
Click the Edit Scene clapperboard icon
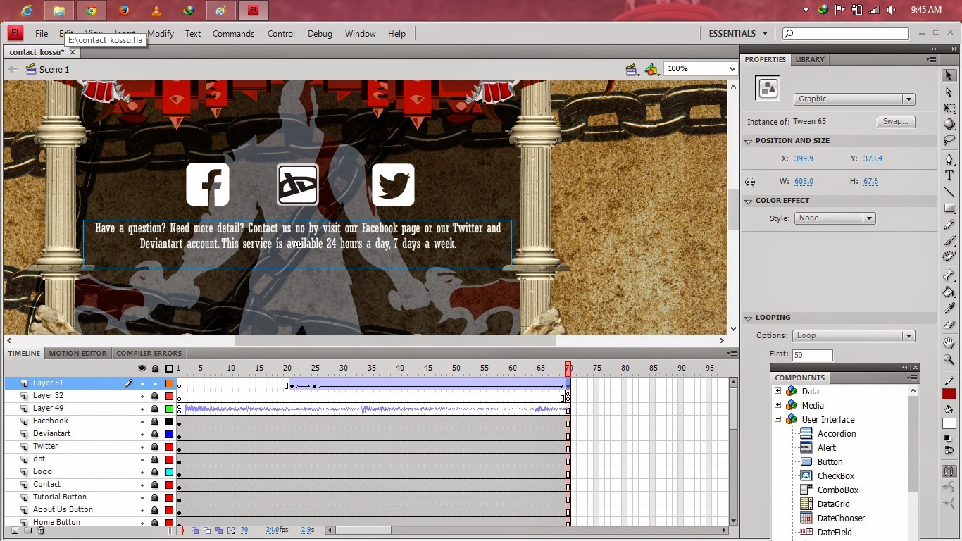point(632,69)
